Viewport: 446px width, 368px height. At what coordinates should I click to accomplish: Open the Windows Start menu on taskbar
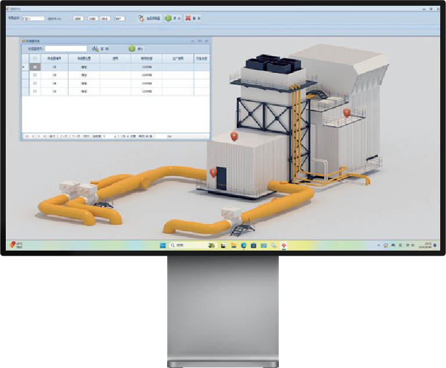coord(163,246)
